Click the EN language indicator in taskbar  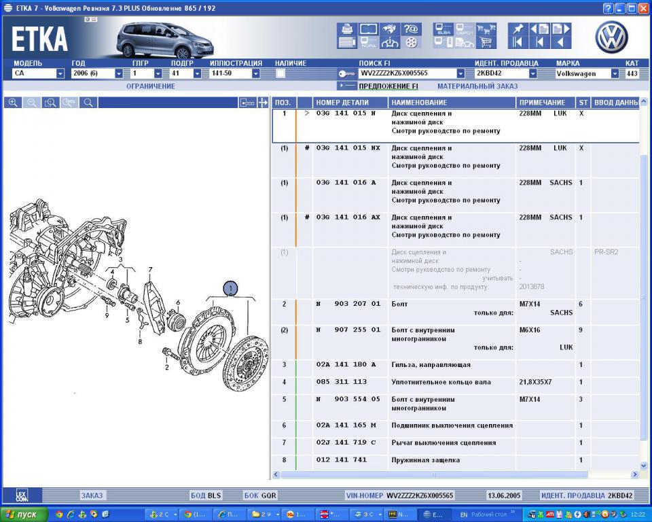(464, 515)
